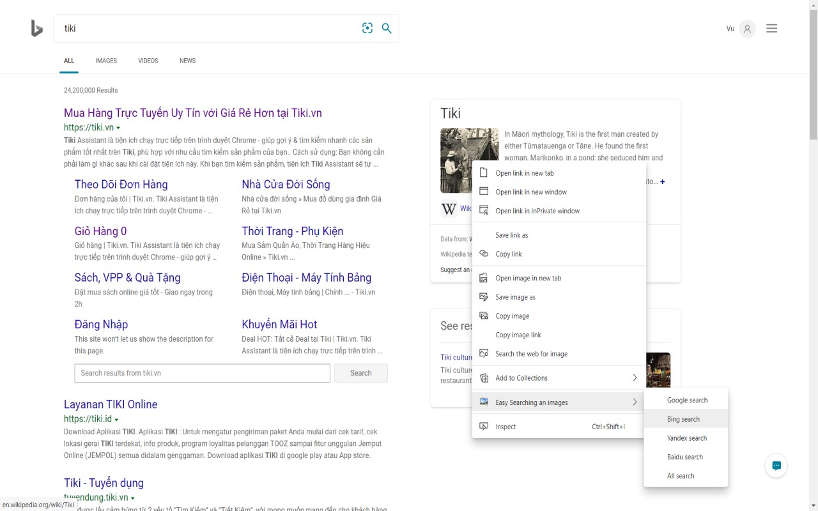Choose Yandex search in submenu
This screenshot has height=511, width=818.
[x=686, y=438]
